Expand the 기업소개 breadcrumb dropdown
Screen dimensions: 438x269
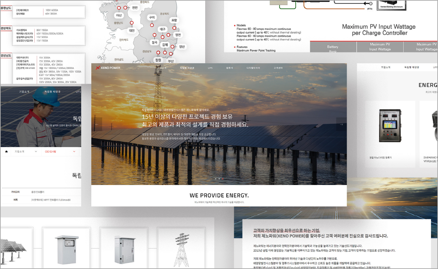[26, 152]
